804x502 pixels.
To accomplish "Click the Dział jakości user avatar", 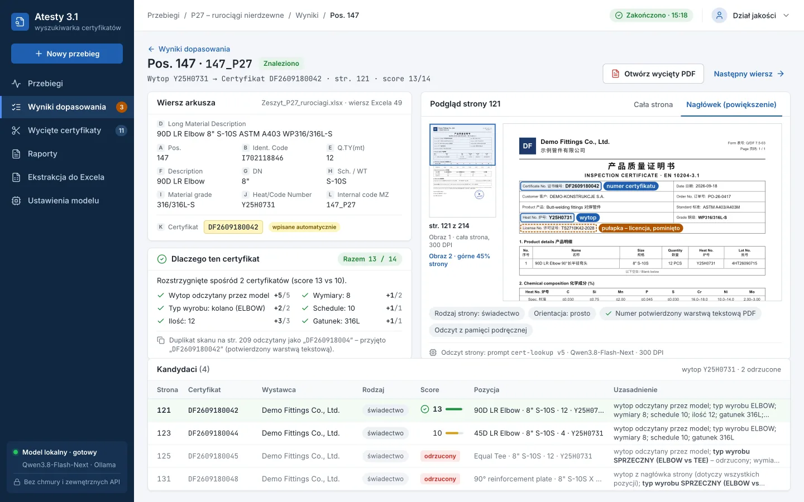I will tap(719, 16).
